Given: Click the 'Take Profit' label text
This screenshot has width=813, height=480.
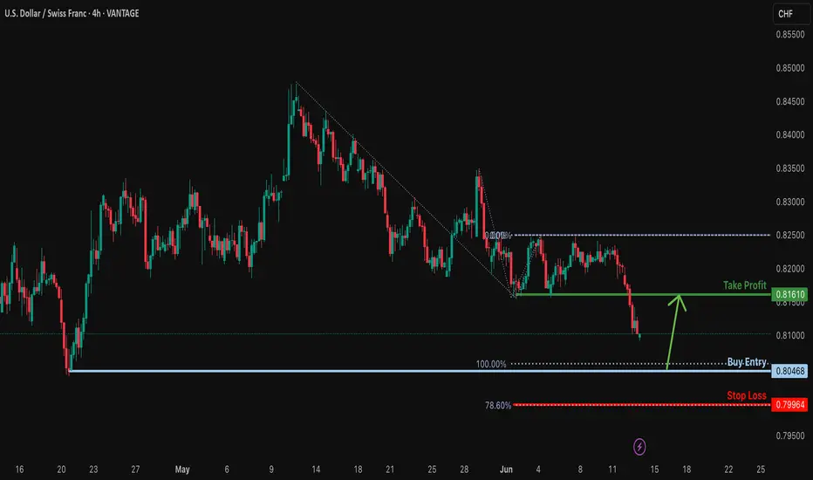Looking at the screenshot, I should point(745,285).
